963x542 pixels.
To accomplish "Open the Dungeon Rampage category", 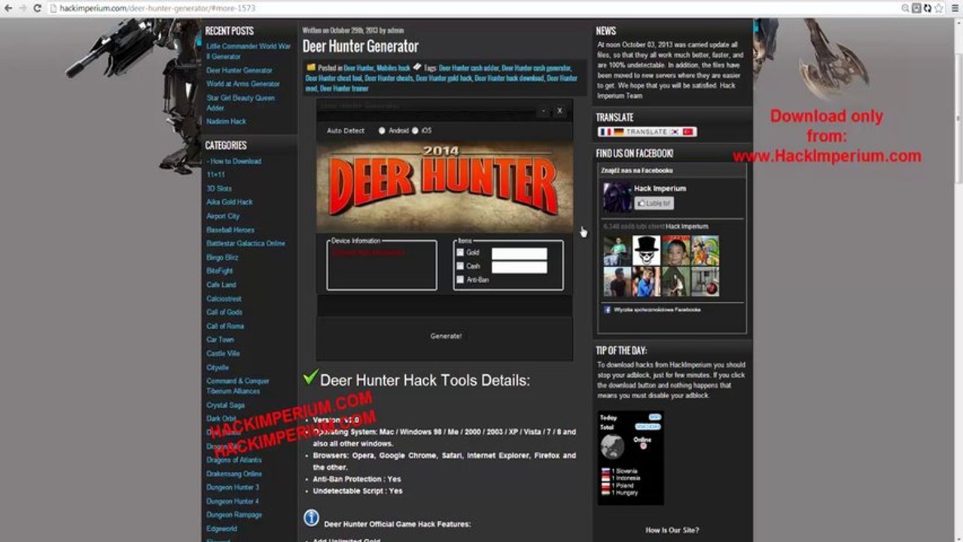I will pos(234,515).
